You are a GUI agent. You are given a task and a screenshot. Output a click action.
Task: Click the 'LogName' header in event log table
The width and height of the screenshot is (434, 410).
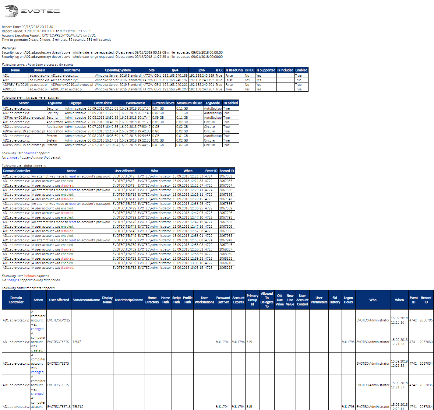(x=55, y=103)
